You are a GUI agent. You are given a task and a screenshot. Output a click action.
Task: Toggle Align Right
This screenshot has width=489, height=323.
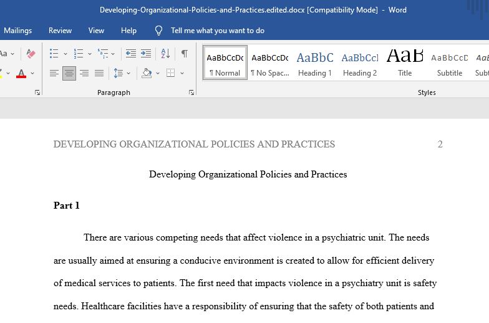pos(84,73)
